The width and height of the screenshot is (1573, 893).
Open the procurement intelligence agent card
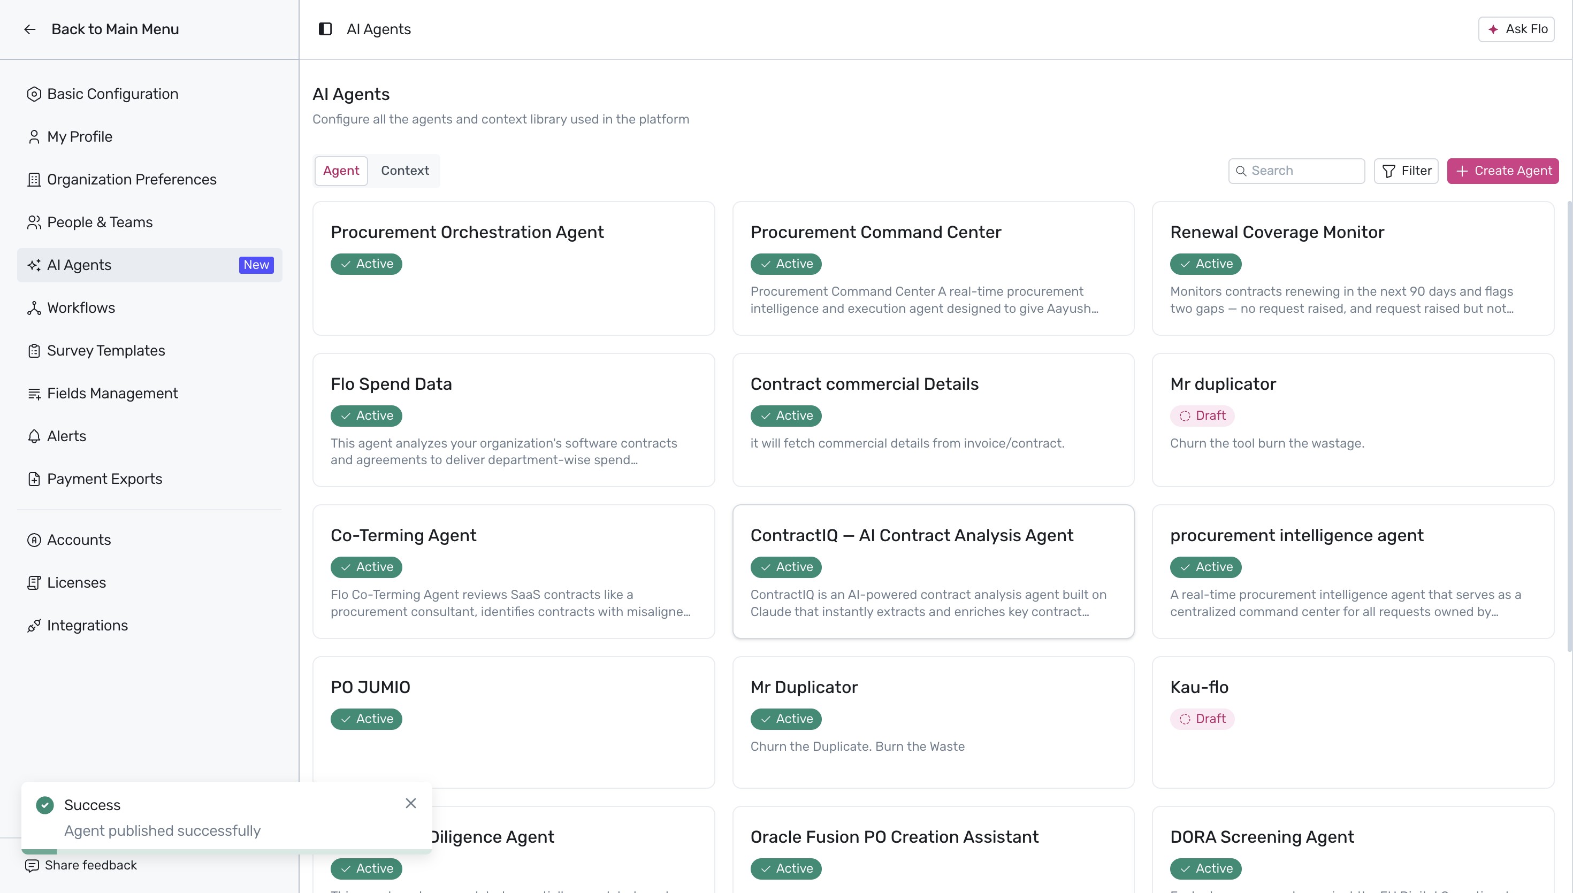(1353, 572)
